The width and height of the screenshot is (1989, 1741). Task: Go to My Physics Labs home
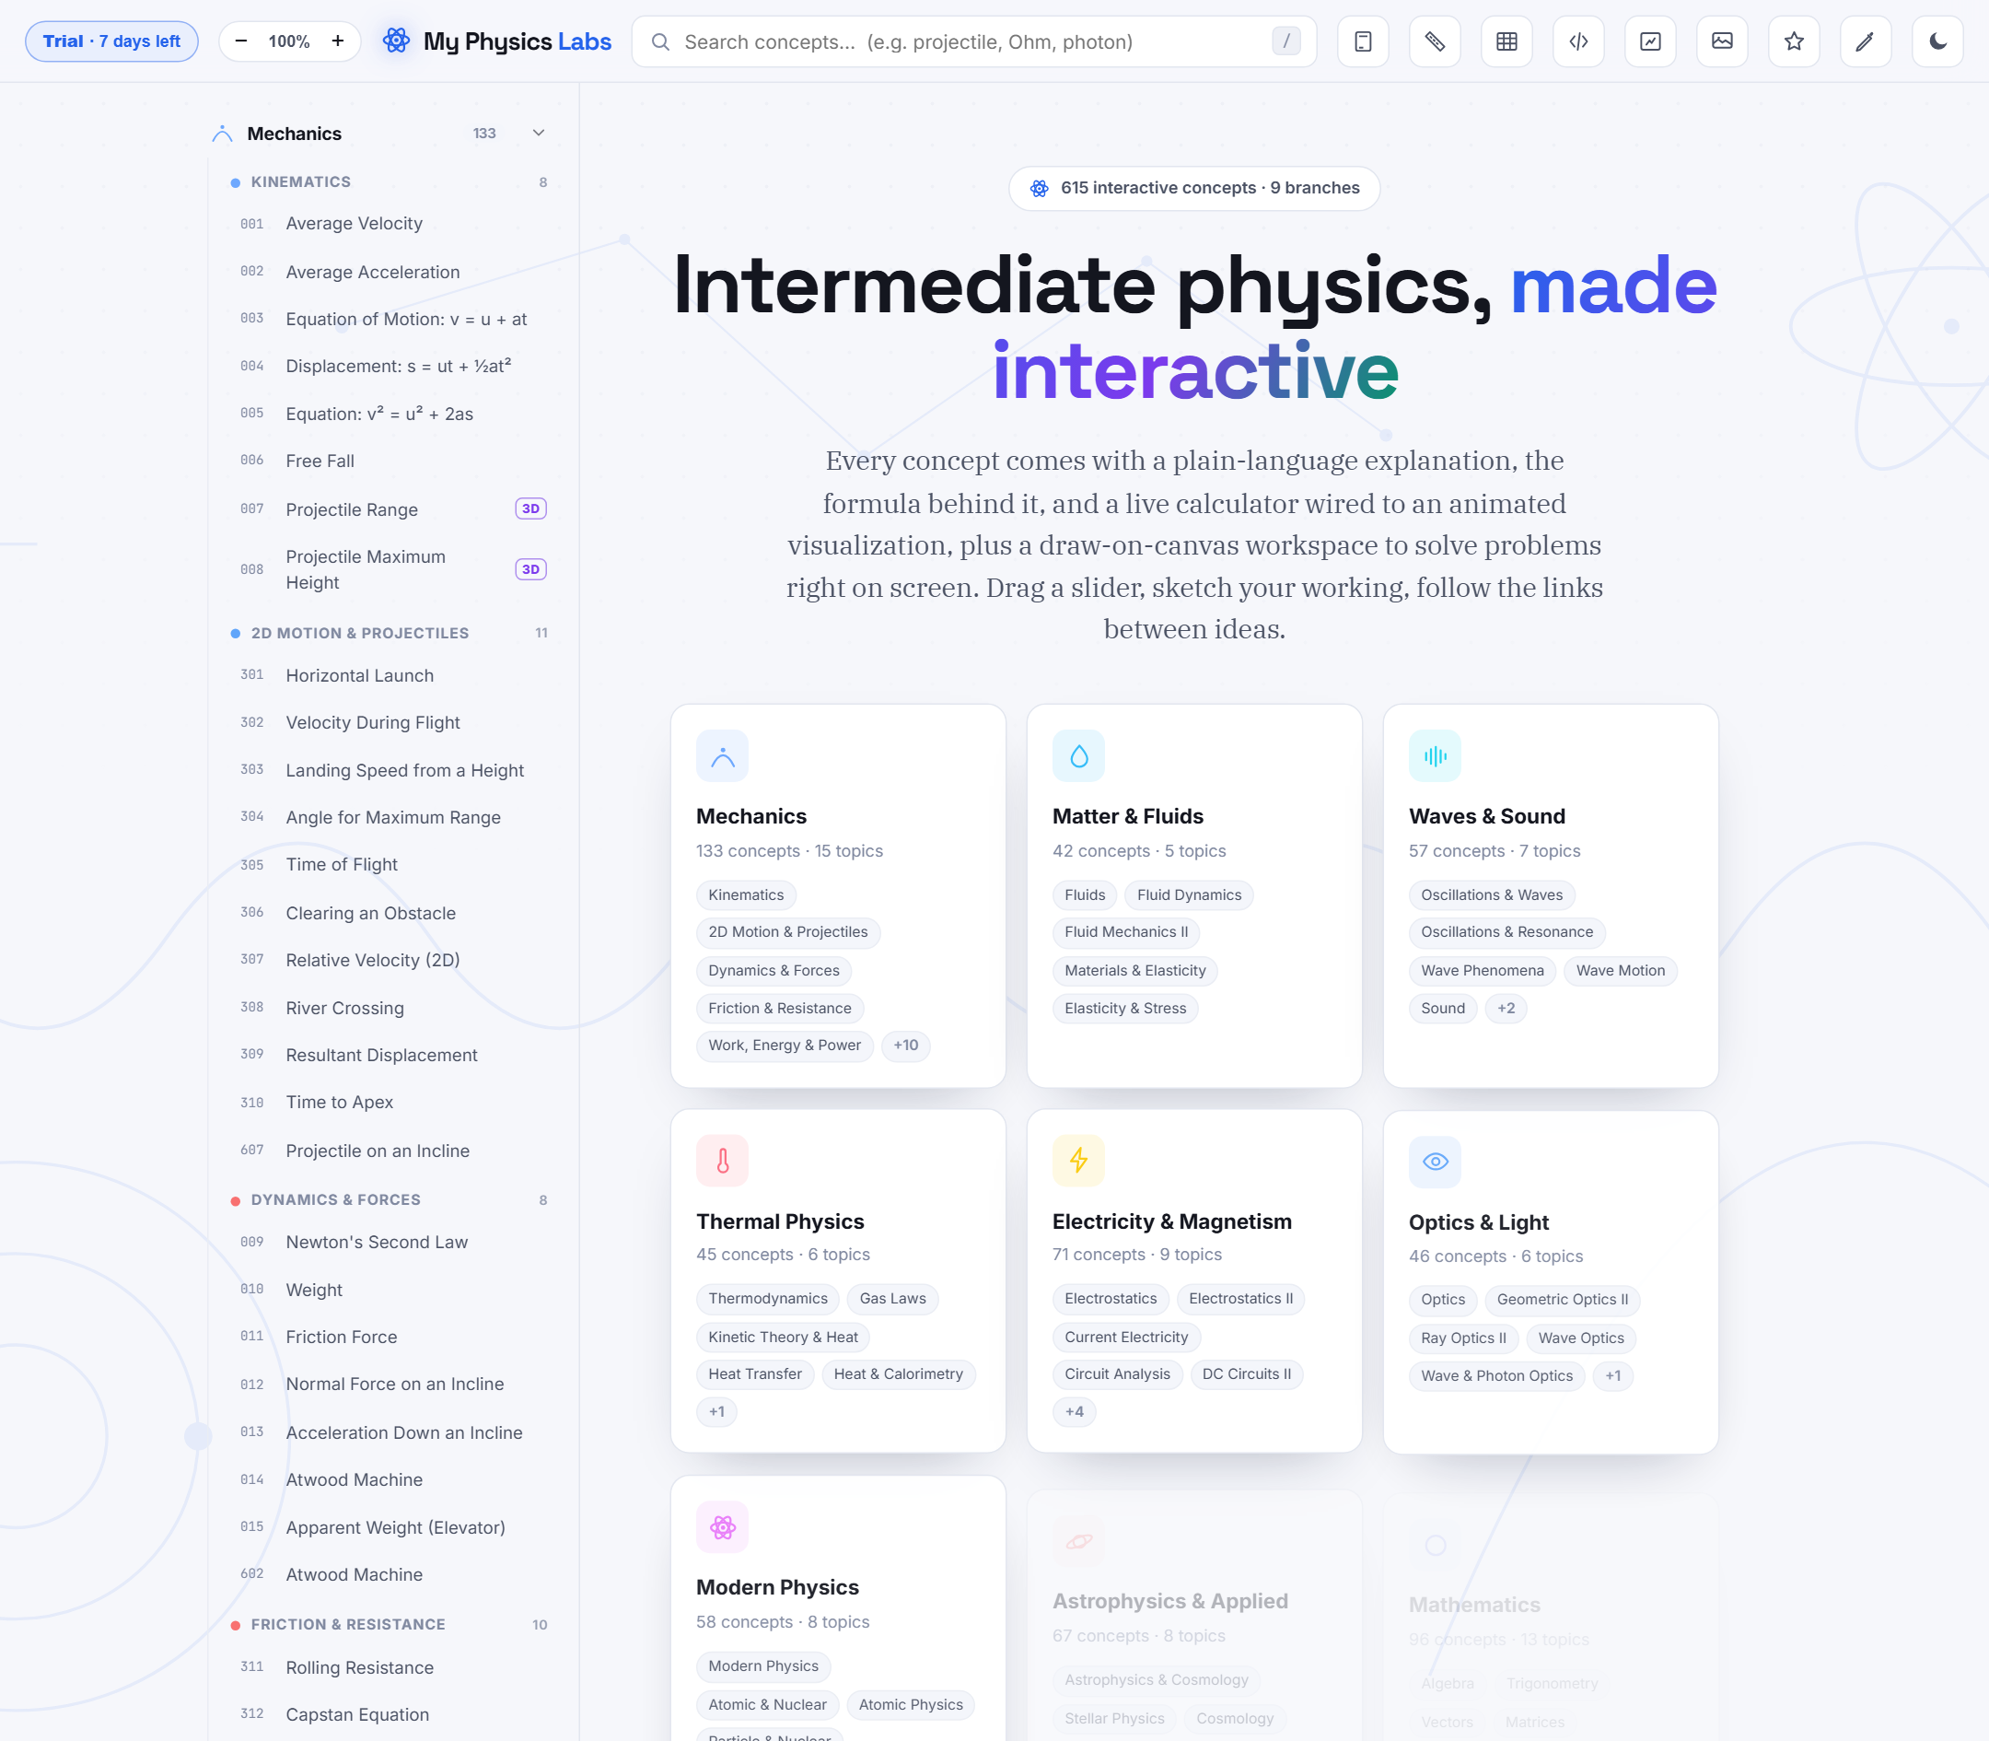(518, 41)
